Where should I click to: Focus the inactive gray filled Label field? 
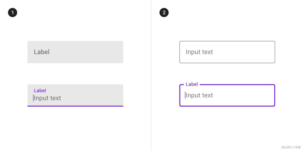[75, 52]
